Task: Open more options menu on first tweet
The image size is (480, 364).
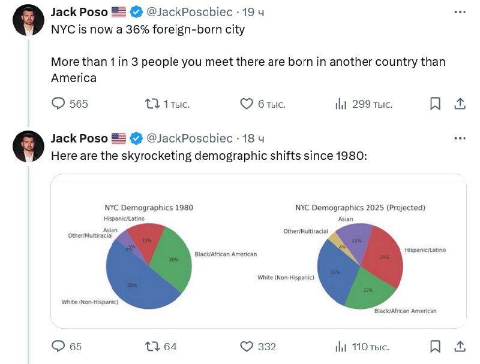Action: coord(460,12)
